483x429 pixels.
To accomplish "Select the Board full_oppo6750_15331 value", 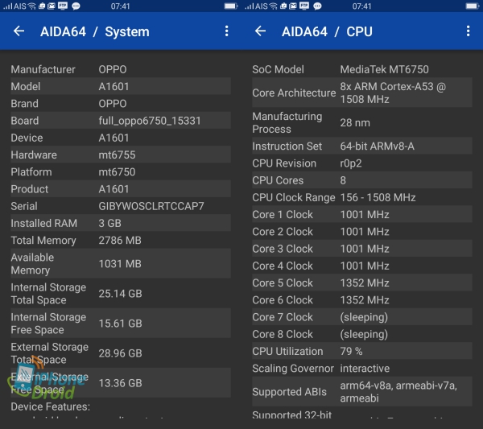I will coord(150,121).
